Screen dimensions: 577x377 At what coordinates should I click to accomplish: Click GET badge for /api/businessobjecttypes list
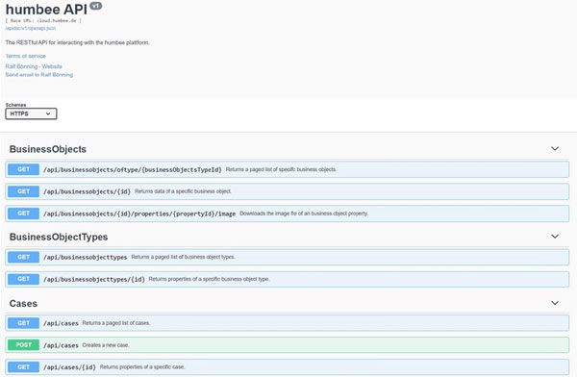23,257
